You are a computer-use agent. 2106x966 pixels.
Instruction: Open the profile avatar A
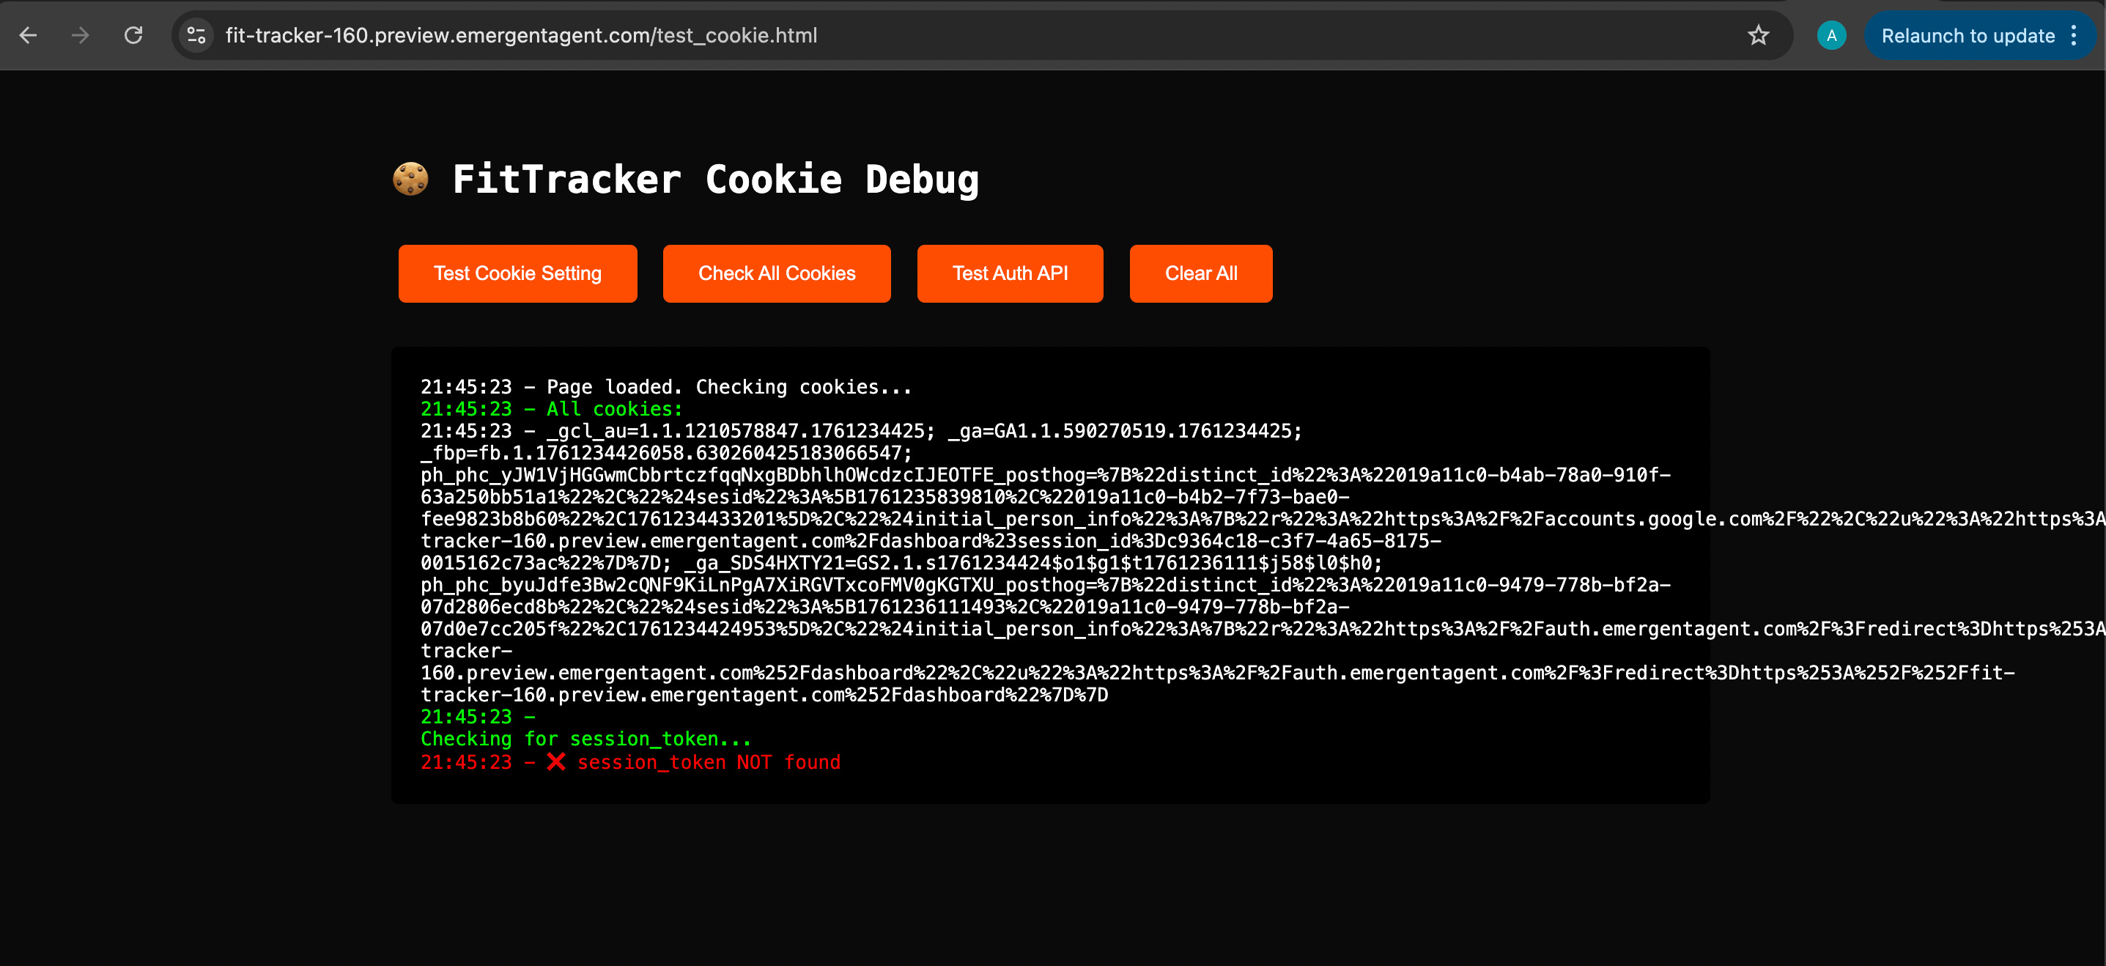(1830, 35)
